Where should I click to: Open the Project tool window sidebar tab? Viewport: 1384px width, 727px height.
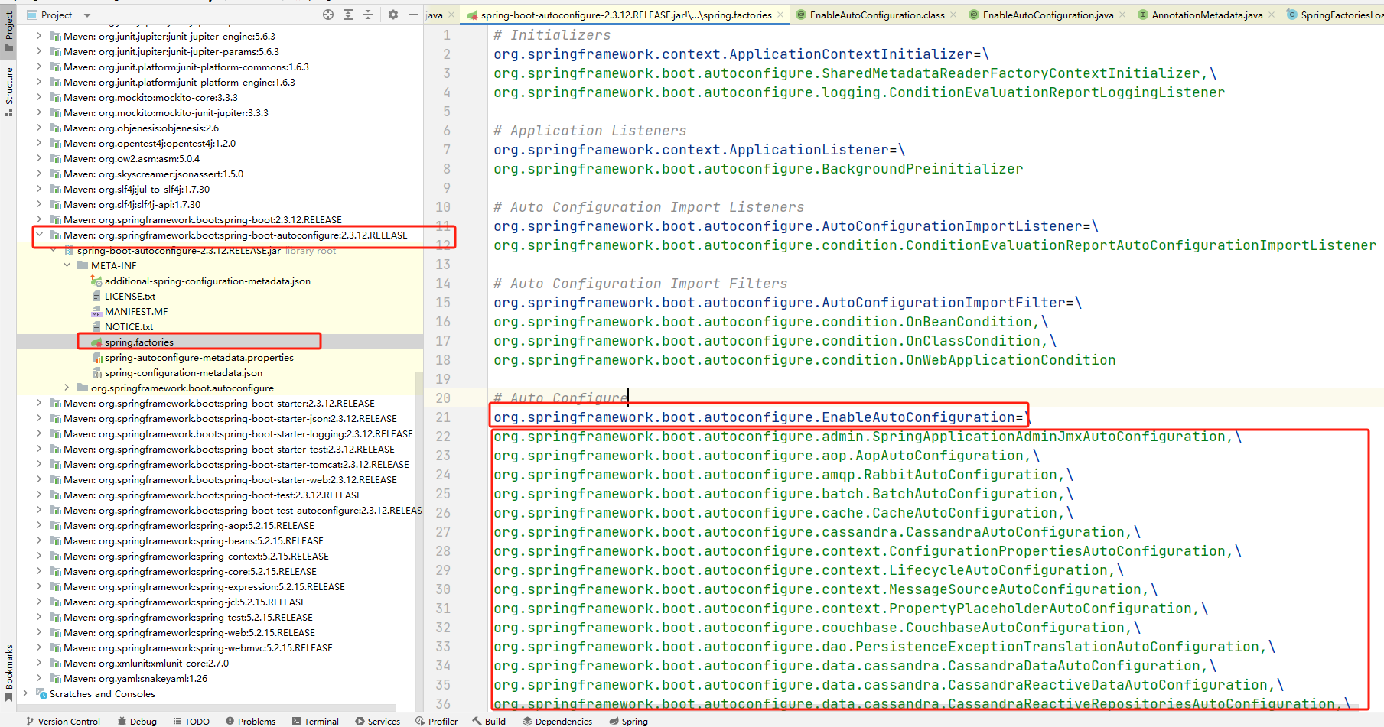point(8,31)
